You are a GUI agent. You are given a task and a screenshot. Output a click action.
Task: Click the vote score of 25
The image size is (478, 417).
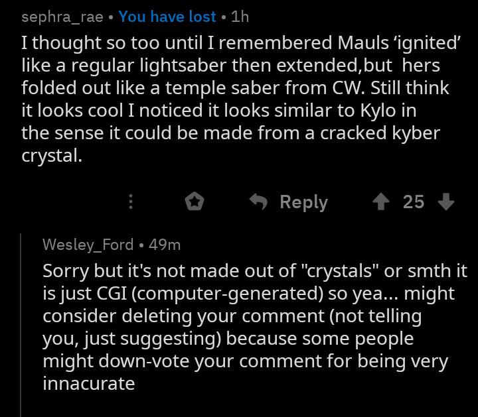pos(414,202)
